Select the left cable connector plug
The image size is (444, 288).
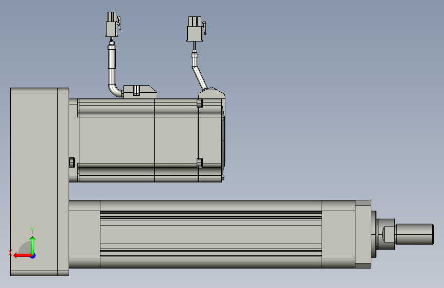click(113, 25)
